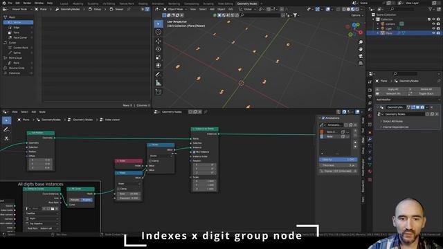443x249 pixels.
Task: Activate the Cursor tool in viewport
Action: 159,33
